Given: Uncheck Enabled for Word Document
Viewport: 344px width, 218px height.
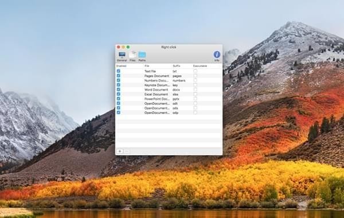Looking at the screenshot, I should click(x=119, y=89).
